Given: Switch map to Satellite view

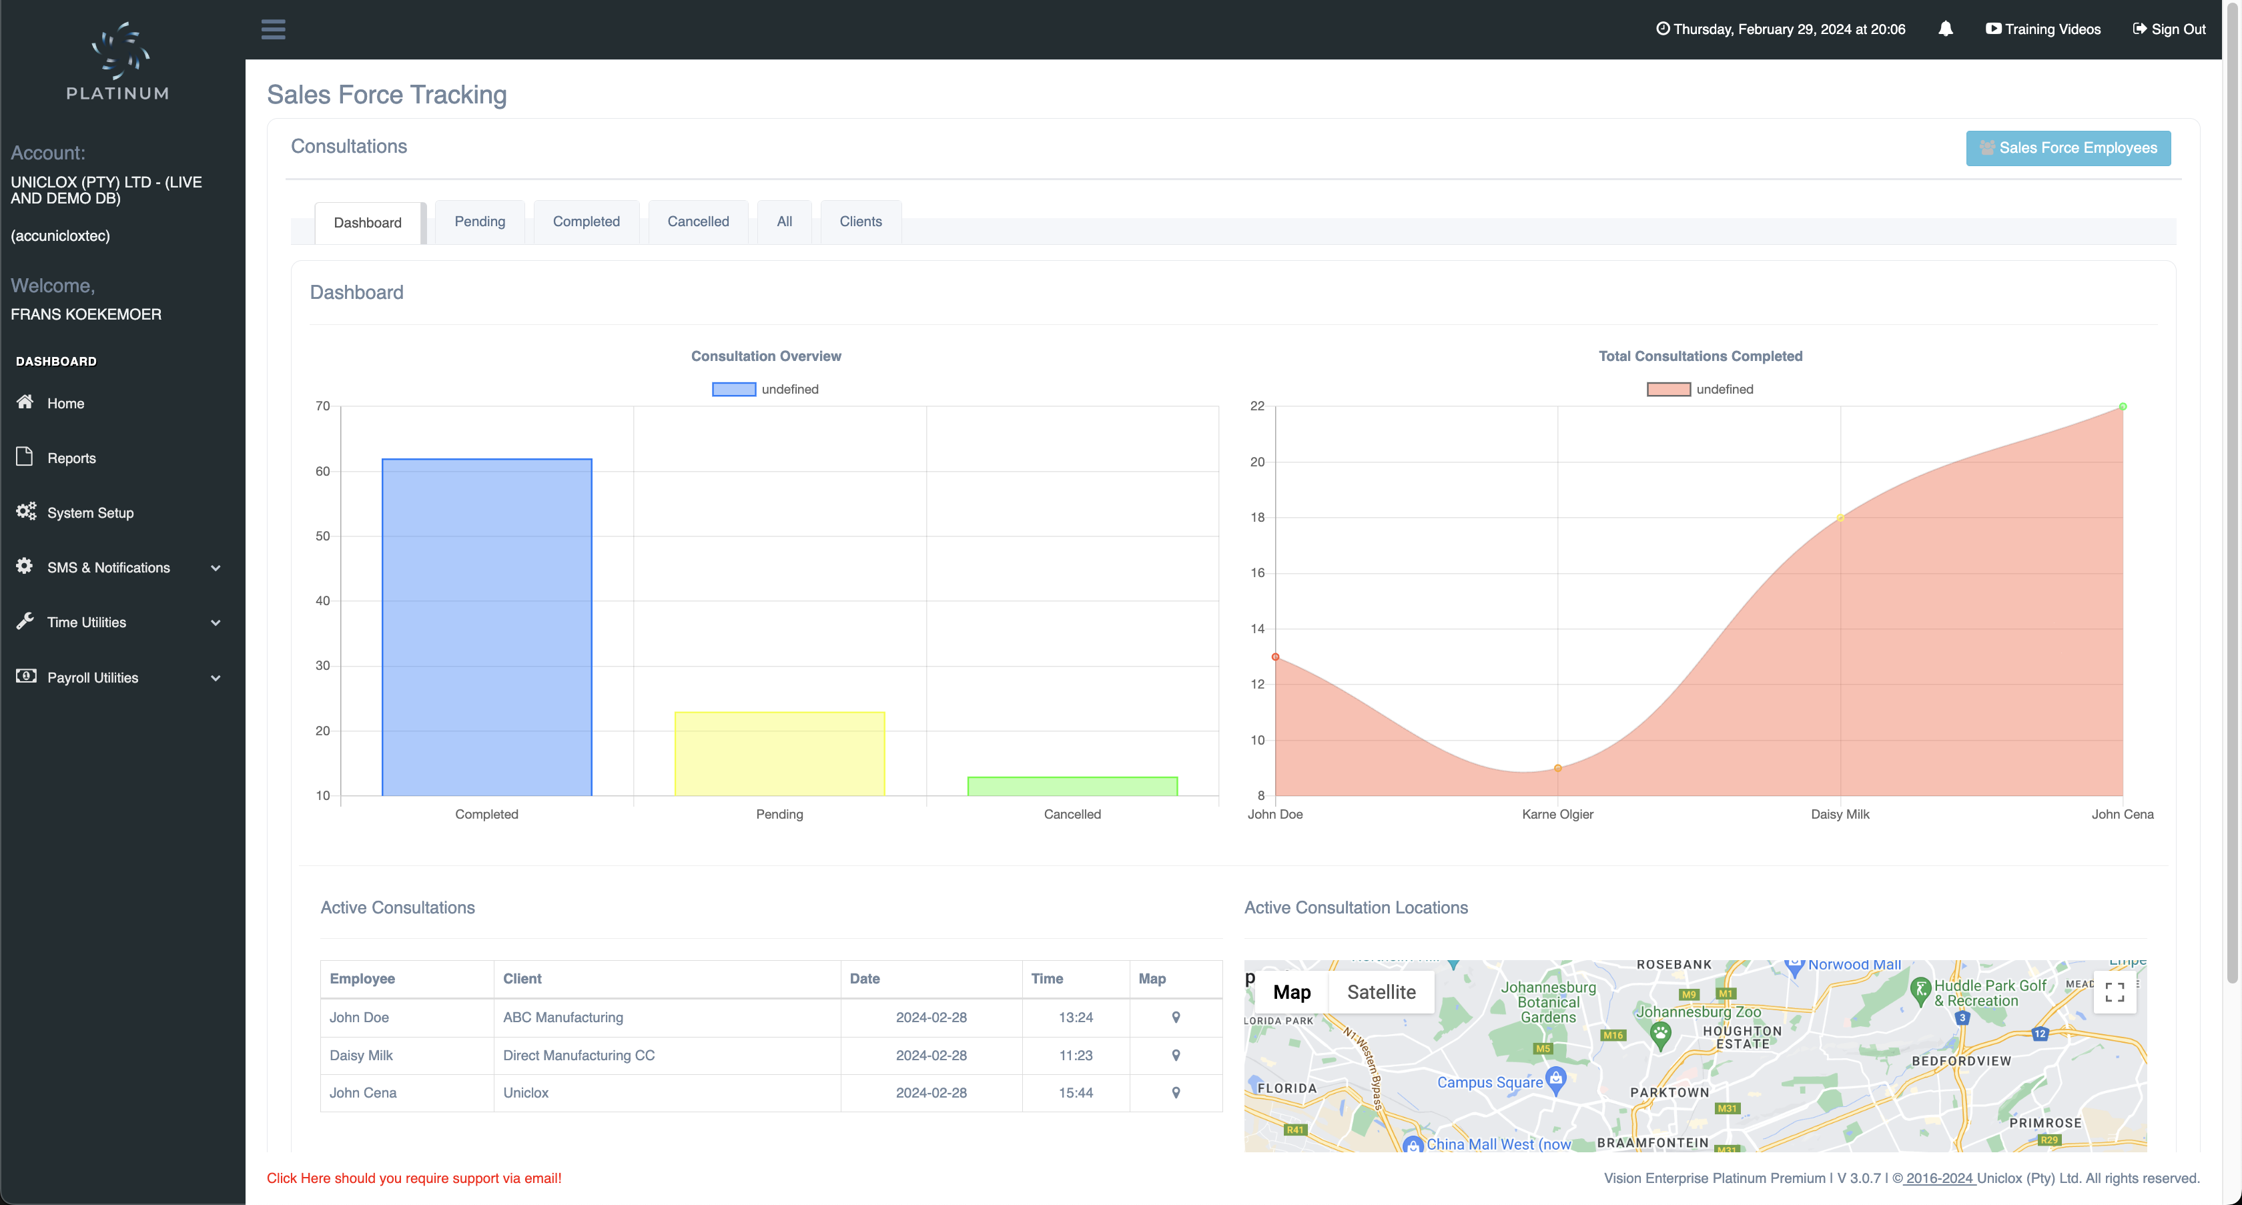Looking at the screenshot, I should (1381, 992).
